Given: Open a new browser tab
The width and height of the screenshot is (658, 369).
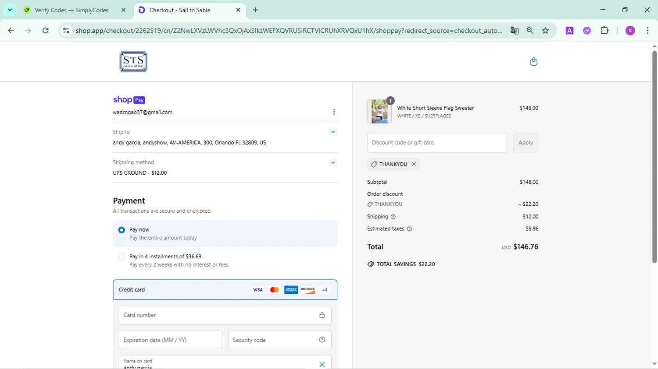Looking at the screenshot, I should pos(256,10).
